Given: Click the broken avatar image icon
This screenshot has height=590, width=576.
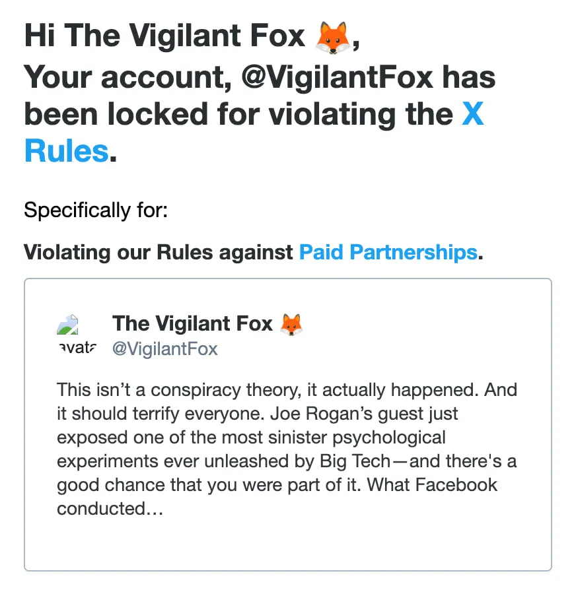Looking at the screenshot, I should (x=69, y=325).
